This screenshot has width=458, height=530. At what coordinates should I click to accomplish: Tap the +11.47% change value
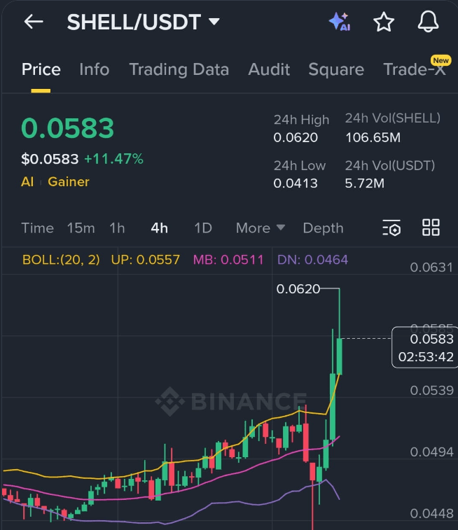point(113,159)
